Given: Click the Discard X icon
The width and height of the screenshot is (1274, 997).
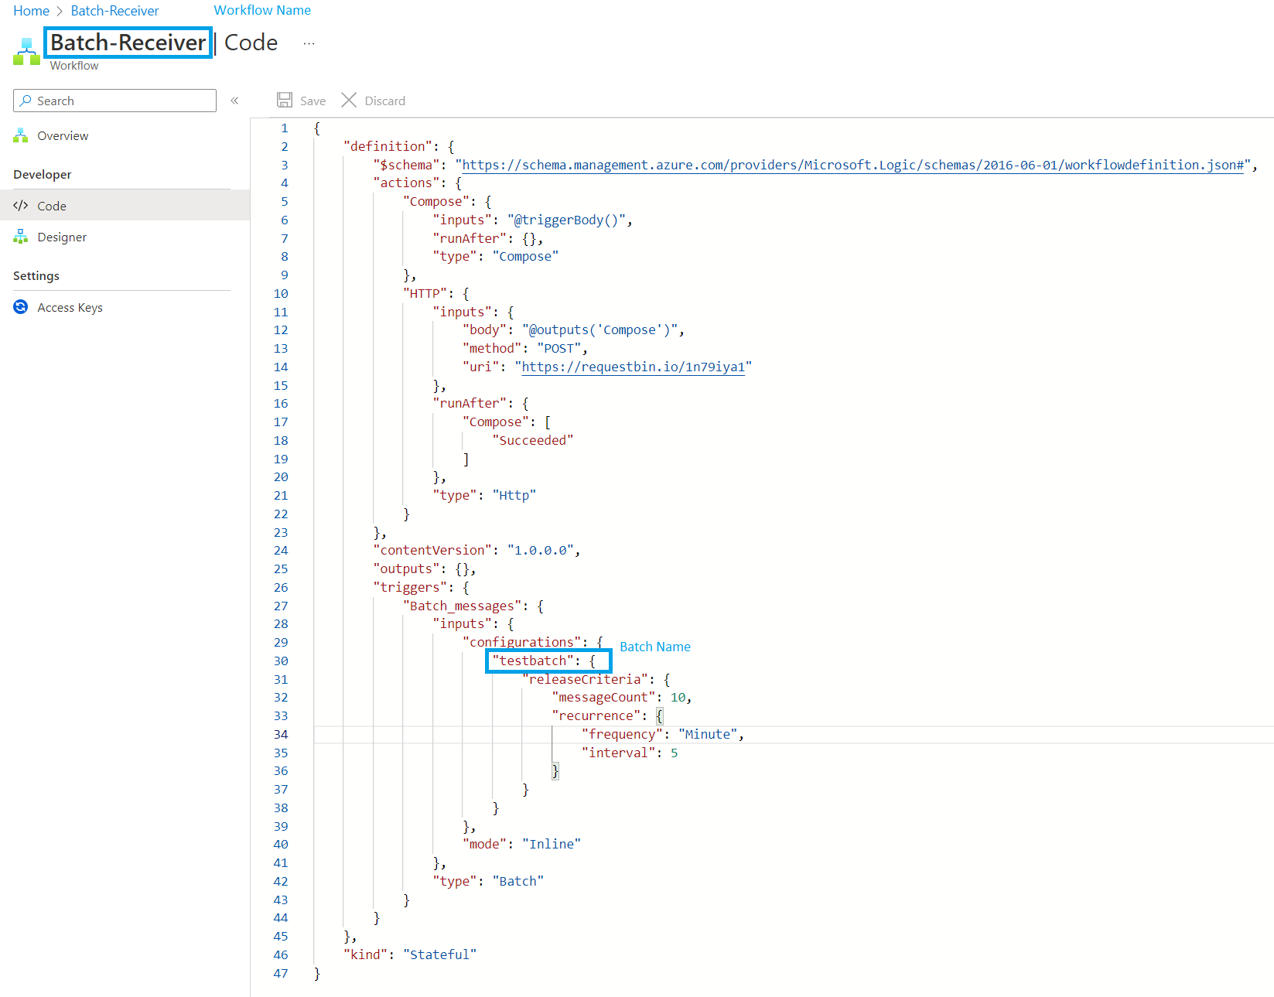Looking at the screenshot, I should click(349, 101).
